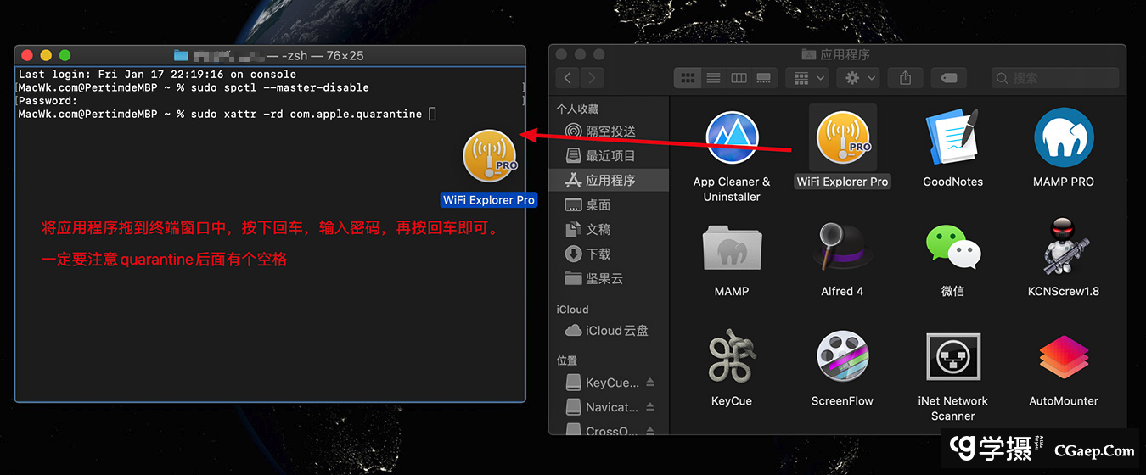Click the Finder back navigation button
1146x475 pixels.
point(568,78)
